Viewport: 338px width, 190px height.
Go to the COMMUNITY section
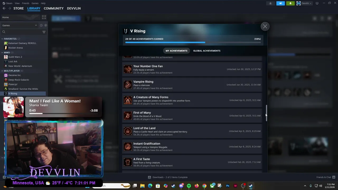coord(54,8)
